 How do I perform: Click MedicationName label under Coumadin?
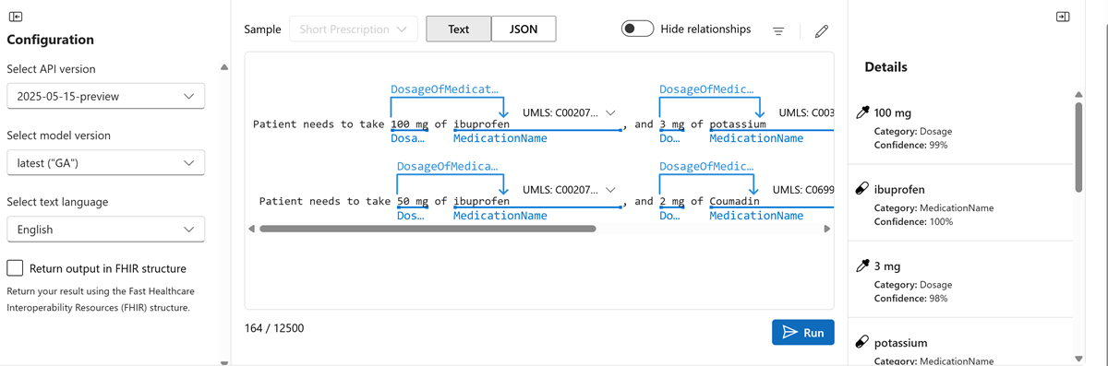tap(756, 216)
